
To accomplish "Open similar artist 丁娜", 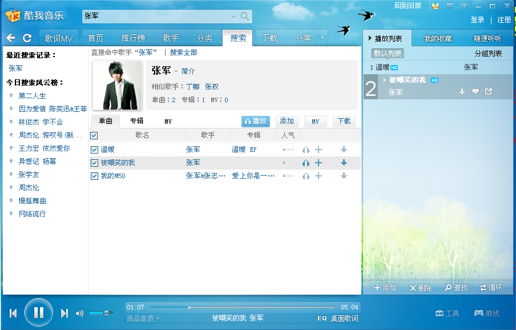I will coord(192,87).
